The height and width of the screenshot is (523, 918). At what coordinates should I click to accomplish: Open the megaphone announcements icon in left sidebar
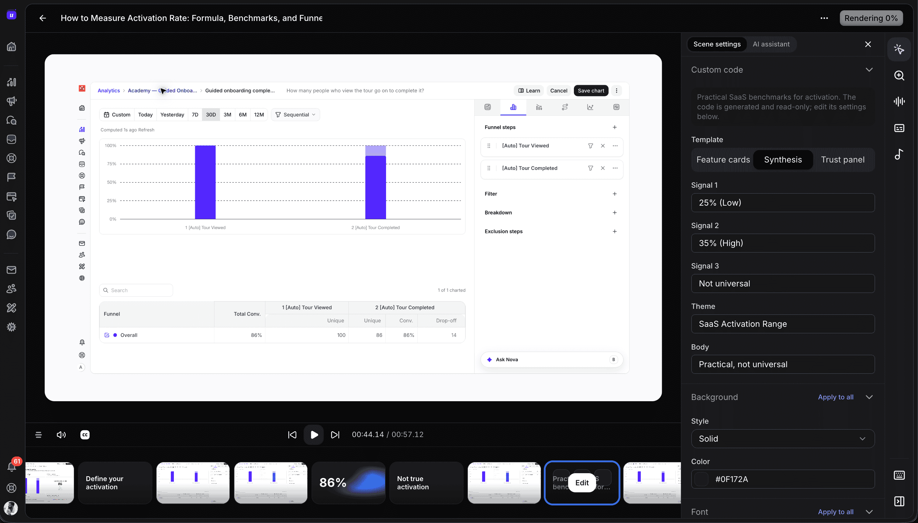tap(12, 101)
